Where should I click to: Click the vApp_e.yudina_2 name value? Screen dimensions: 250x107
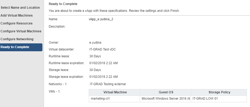pyautogui.click(x=101, y=19)
